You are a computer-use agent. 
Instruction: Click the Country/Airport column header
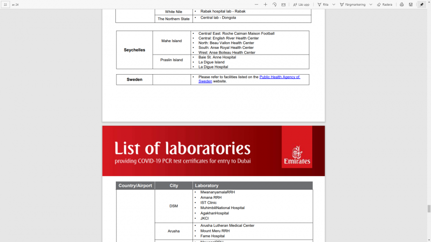[135, 186]
